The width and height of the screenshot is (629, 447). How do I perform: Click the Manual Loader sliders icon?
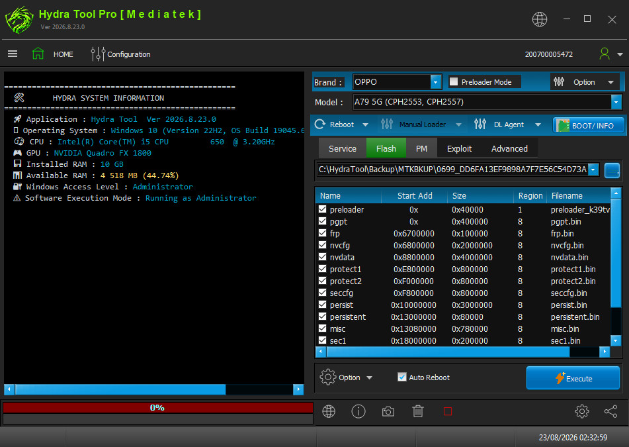387,124
